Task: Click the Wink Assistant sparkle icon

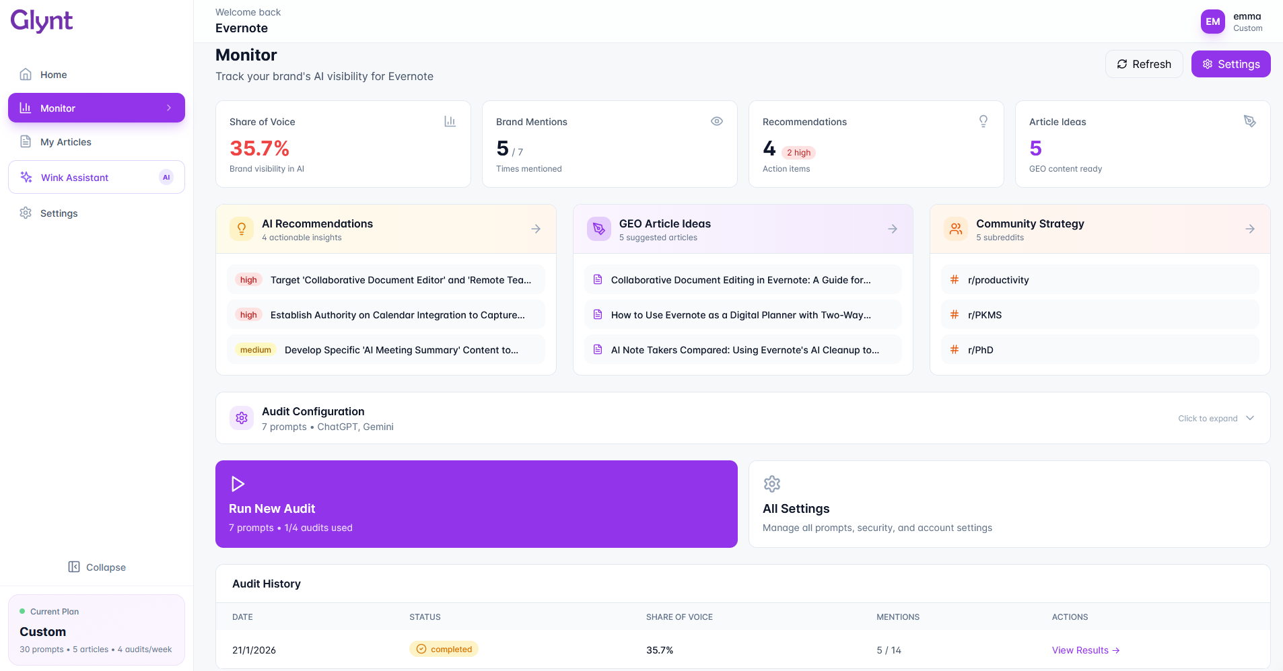Action: [26, 177]
